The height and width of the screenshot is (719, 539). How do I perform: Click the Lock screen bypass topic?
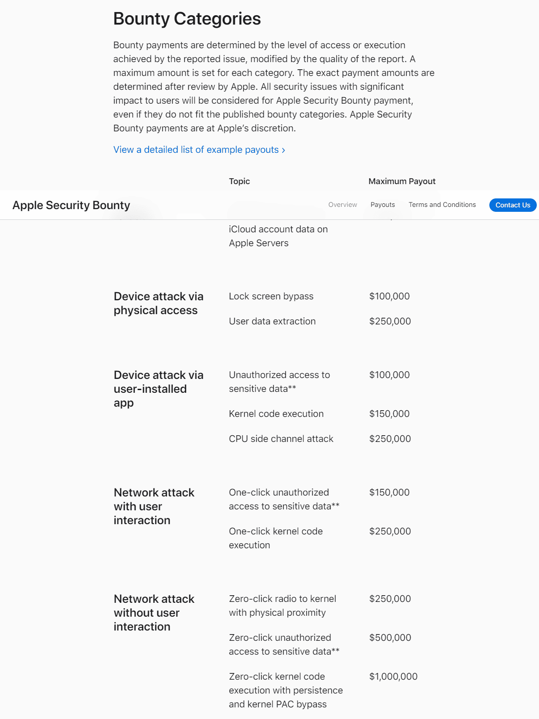tap(271, 296)
